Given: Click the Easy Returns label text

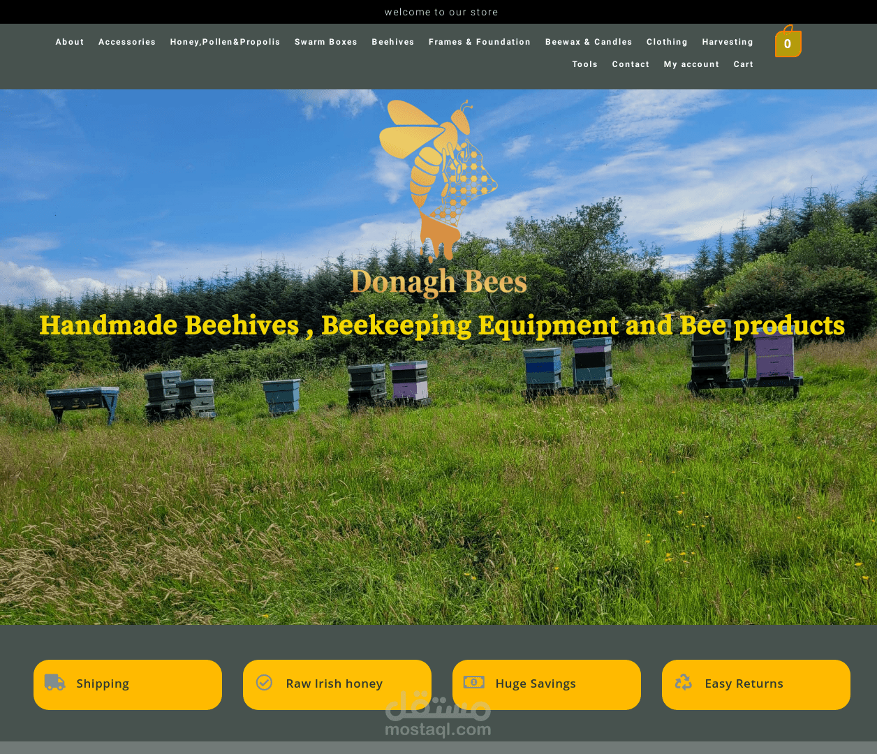Looking at the screenshot, I should click(x=744, y=683).
